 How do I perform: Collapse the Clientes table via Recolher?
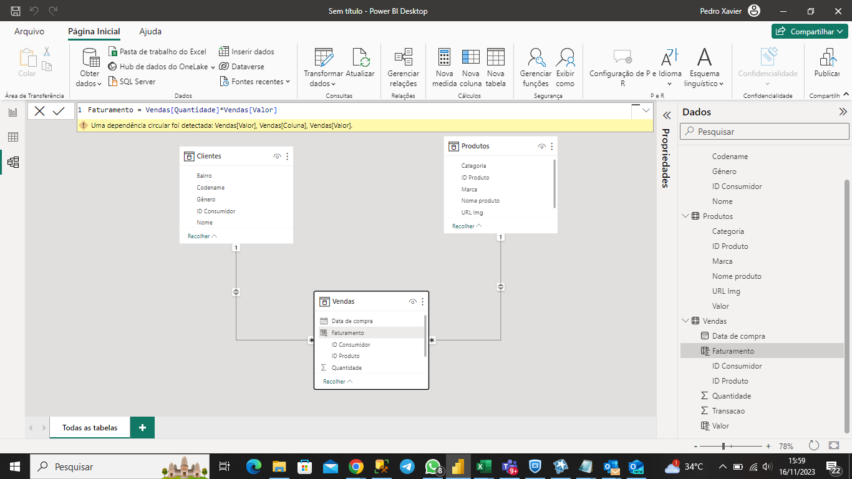202,236
